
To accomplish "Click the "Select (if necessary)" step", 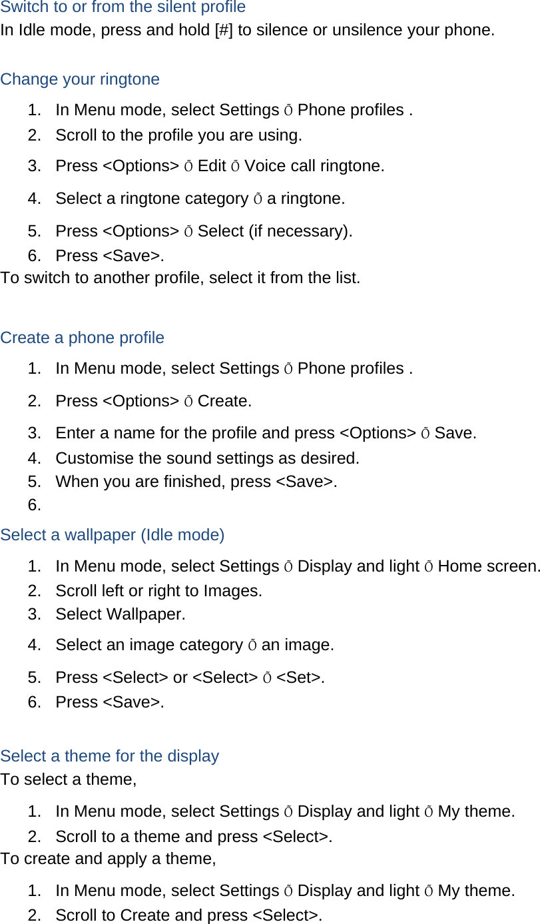I will pos(275,231).
